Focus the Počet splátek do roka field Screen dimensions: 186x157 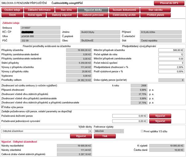[171, 54]
